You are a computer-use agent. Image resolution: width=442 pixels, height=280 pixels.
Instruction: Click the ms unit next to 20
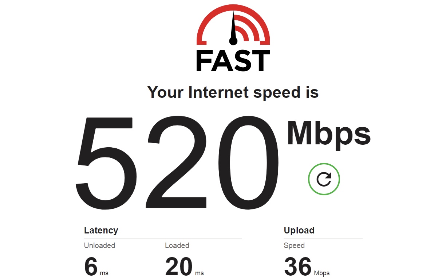coord(199,273)
